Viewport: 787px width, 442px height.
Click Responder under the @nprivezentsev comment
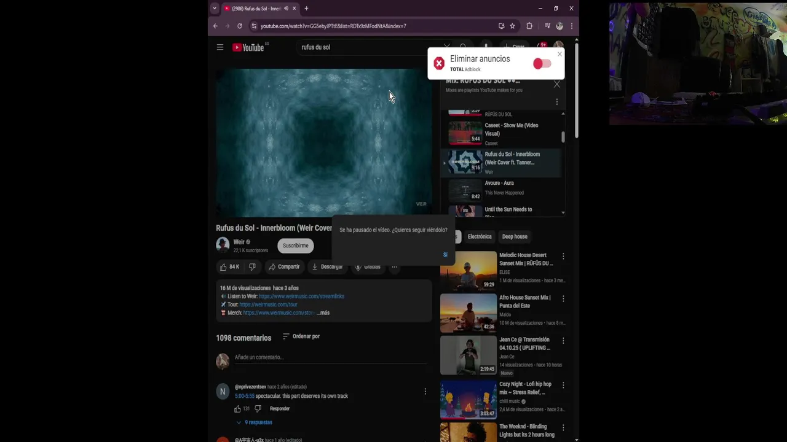(280, 409)
